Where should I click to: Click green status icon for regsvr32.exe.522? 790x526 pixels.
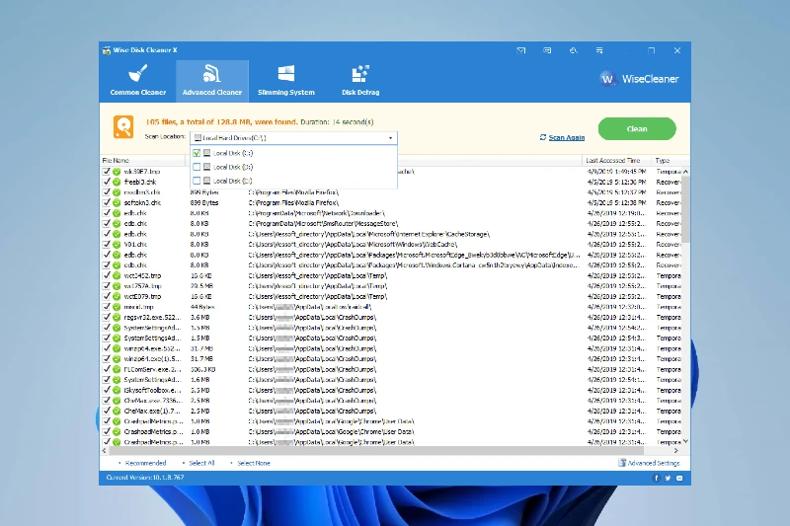click(117, 317)
